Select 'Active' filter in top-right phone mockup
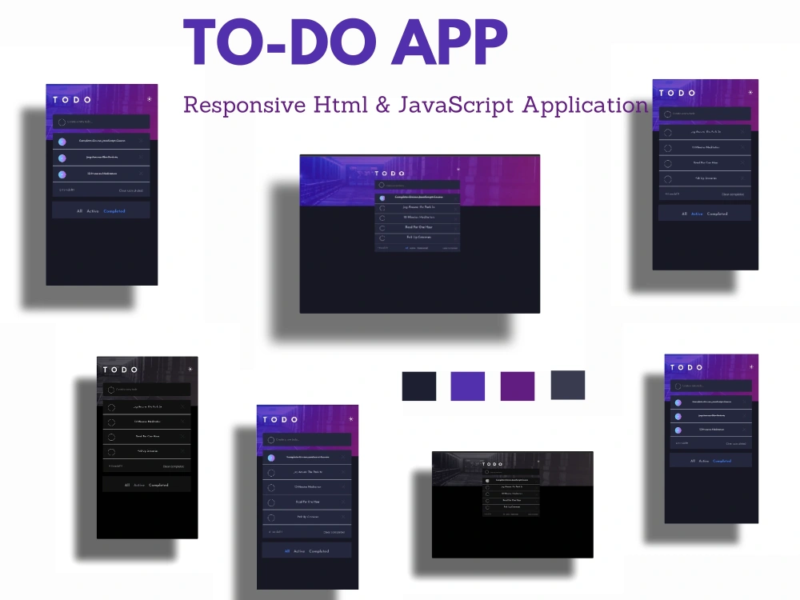800x600 pixels. point(697,214)
